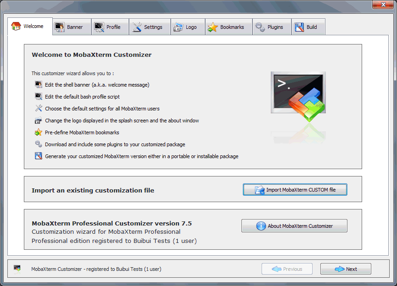This screenshot has width=397, height=286.
Task: Open the Build tab
Action: tap(308, 27)
